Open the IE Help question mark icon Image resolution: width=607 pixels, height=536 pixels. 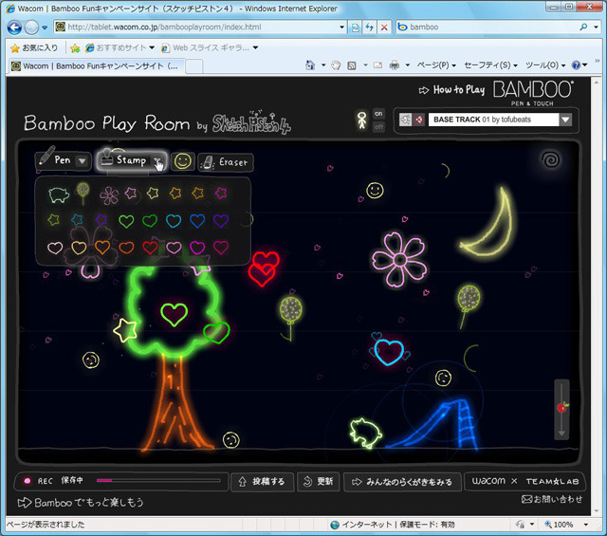[576, 65]
